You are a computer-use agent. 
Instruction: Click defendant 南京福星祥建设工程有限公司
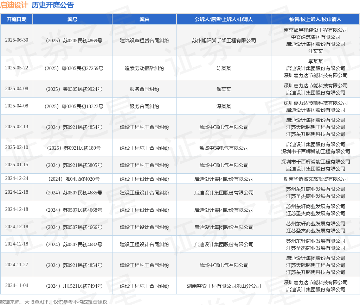pyautogui.click(x=315, y=30)
